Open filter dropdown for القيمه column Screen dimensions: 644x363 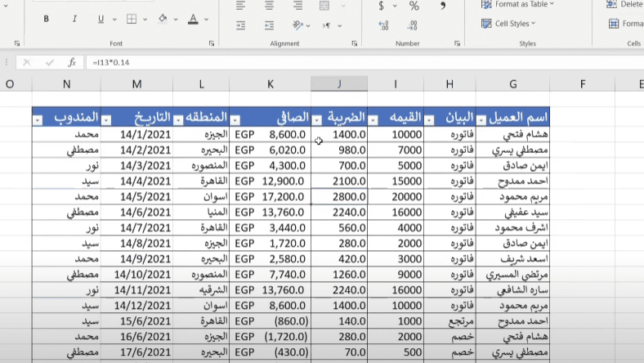point(373,120)
